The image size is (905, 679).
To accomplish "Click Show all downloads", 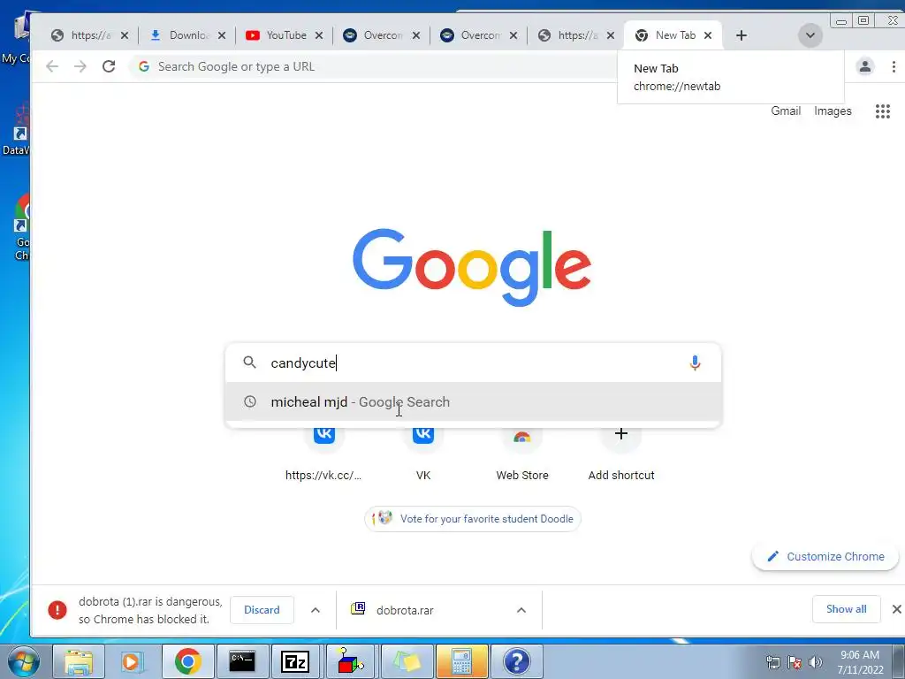I will [x=846, y=609].
